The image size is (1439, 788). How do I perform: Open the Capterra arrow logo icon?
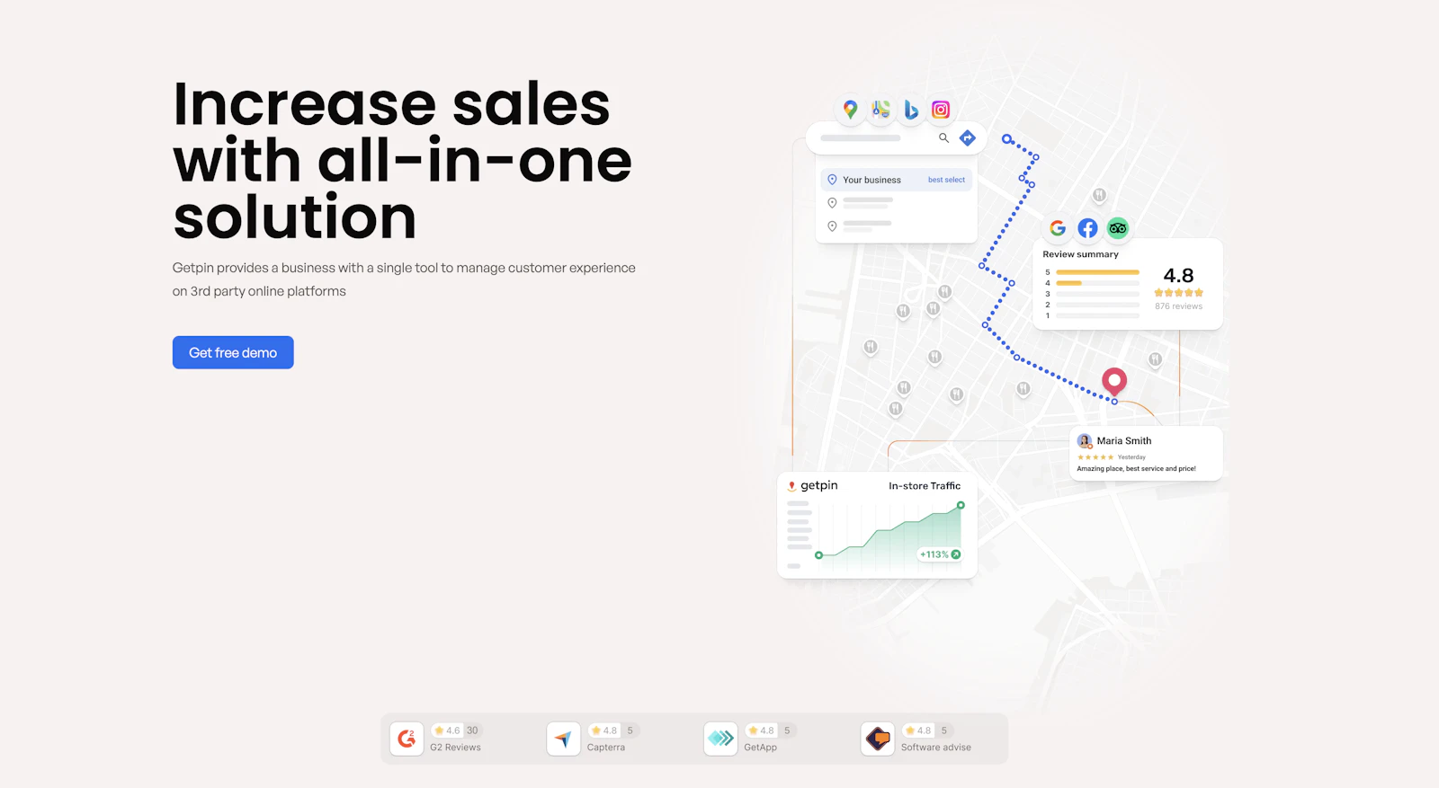click(x=563, y=739)
